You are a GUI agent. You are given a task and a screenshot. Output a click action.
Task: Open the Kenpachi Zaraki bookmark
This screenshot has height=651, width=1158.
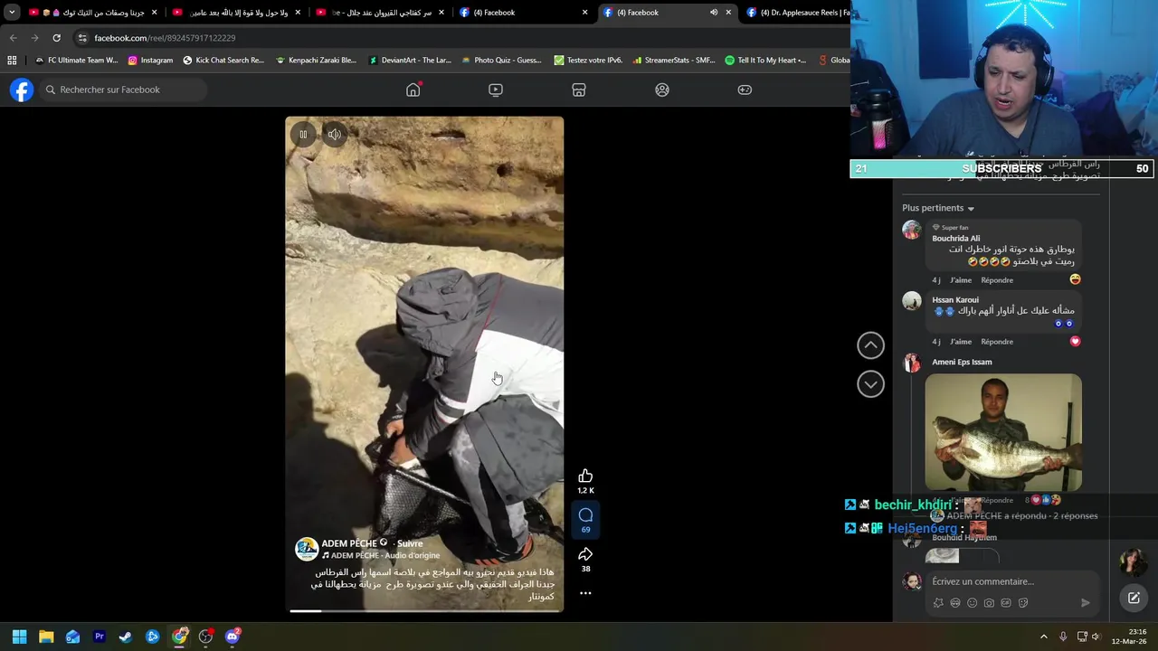click(x=316, y=61)
